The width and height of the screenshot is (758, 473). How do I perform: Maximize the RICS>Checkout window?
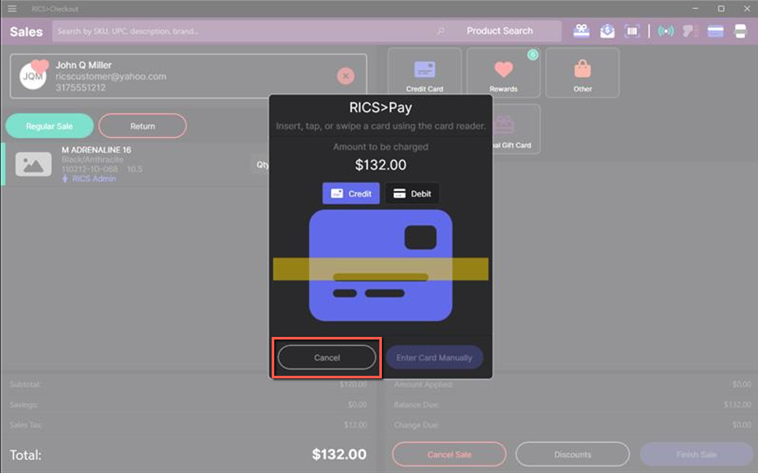coord(721,8)
